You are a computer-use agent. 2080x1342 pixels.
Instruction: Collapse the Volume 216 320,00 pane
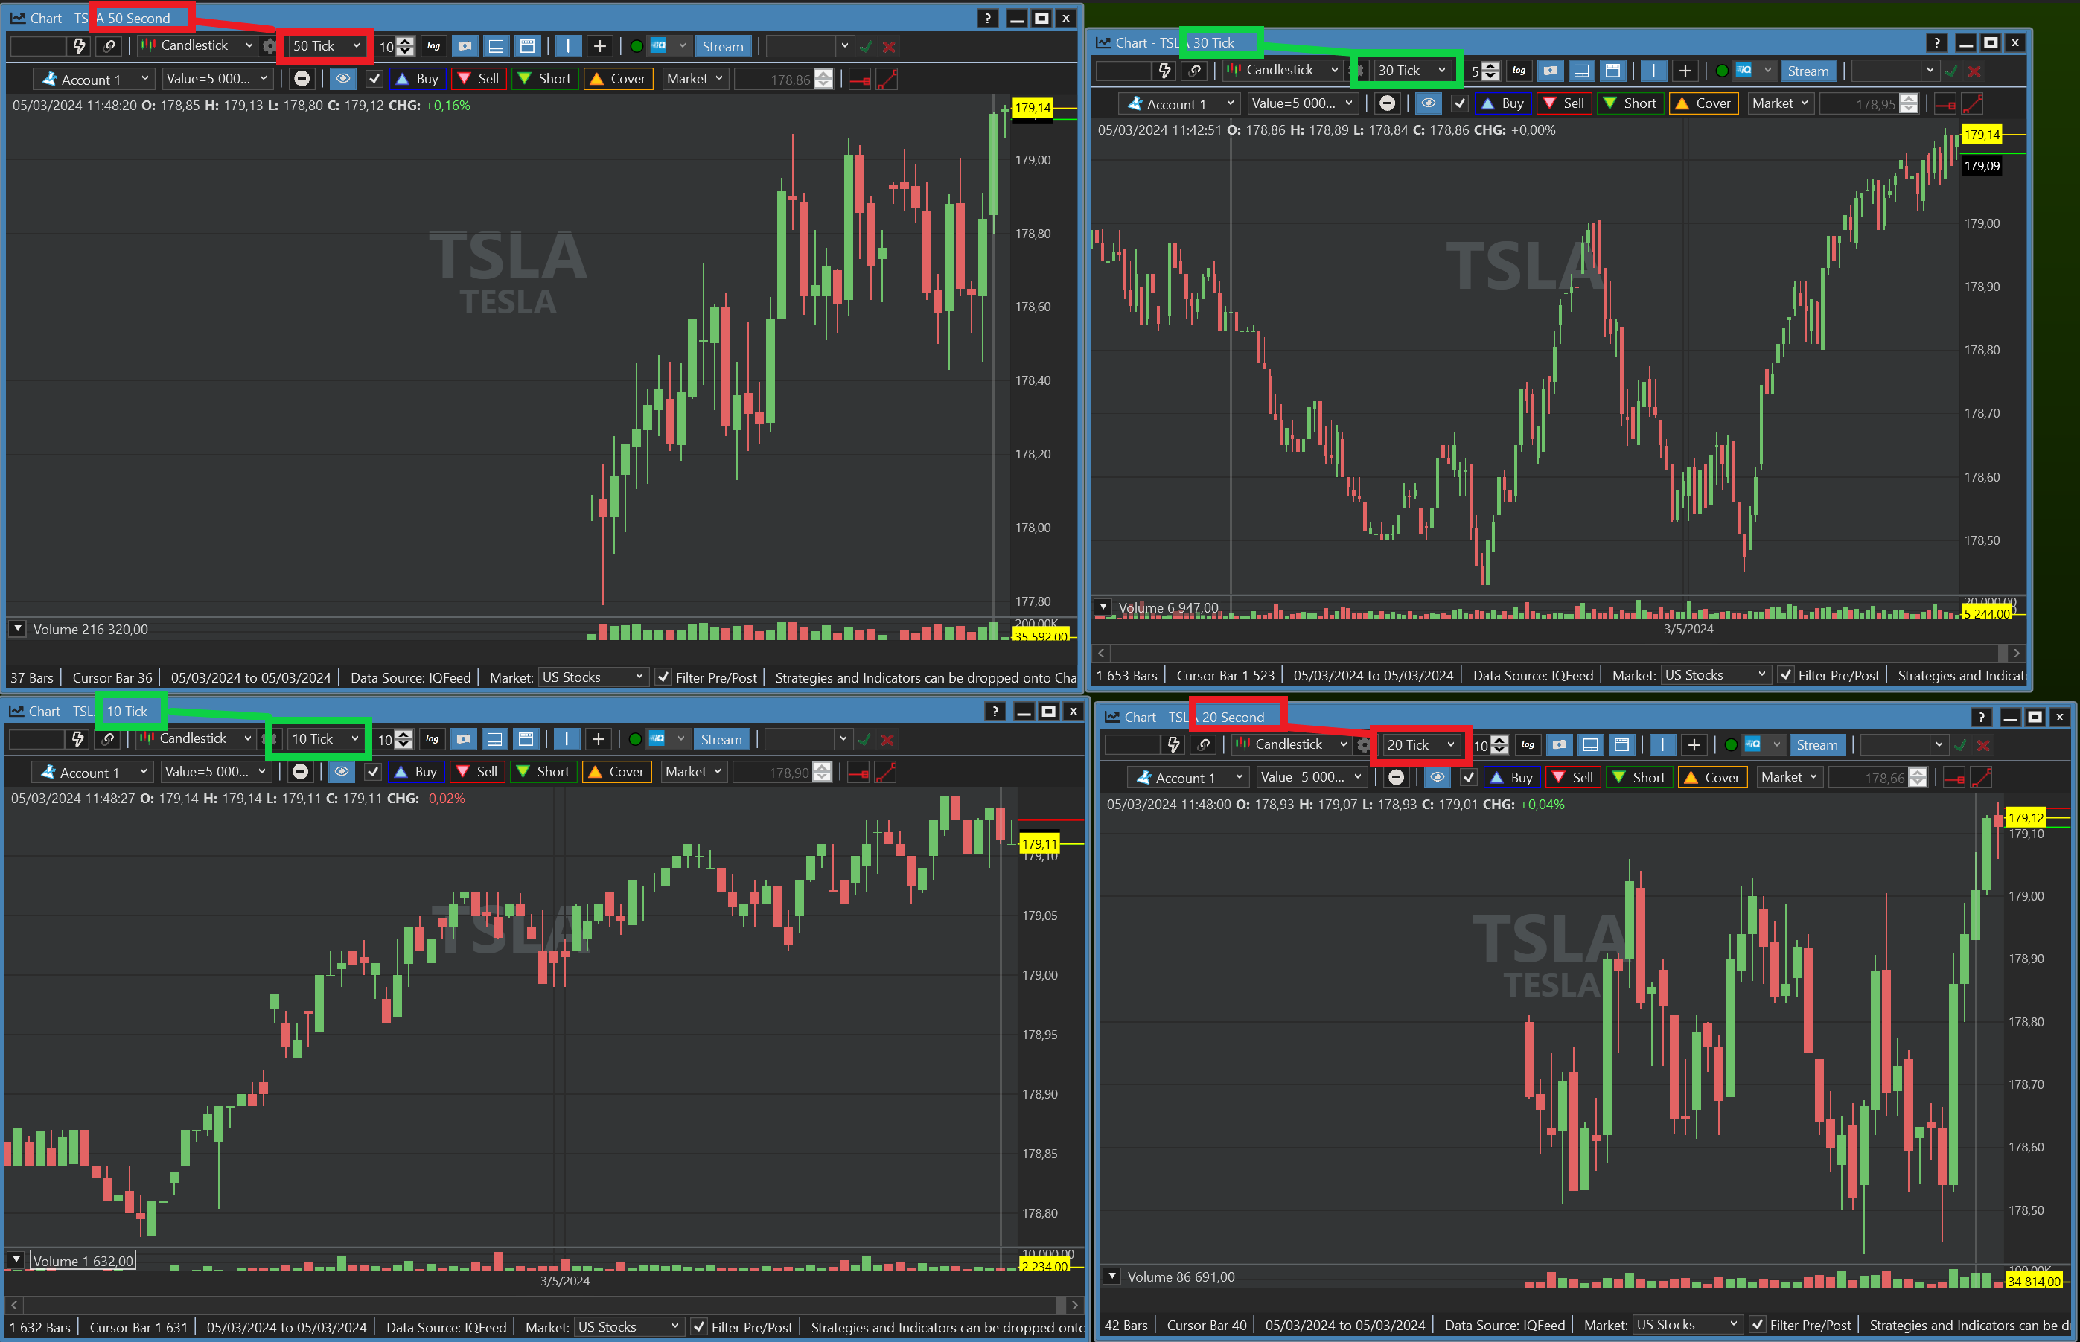tap(17, 628)
